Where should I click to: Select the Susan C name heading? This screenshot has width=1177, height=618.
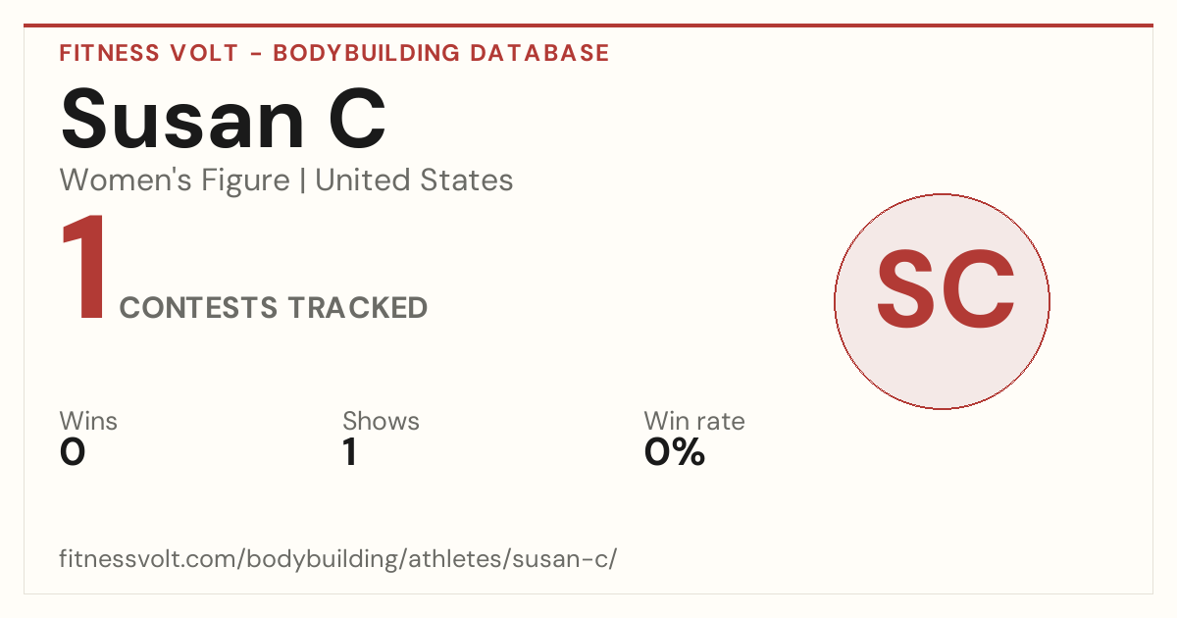tap(224, 119)
